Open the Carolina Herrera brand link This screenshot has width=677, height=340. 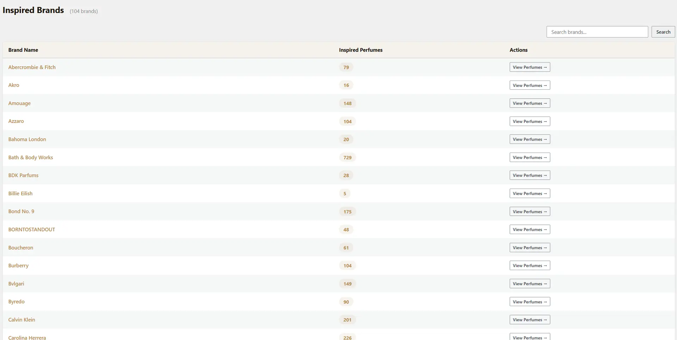tap(27, 338)
